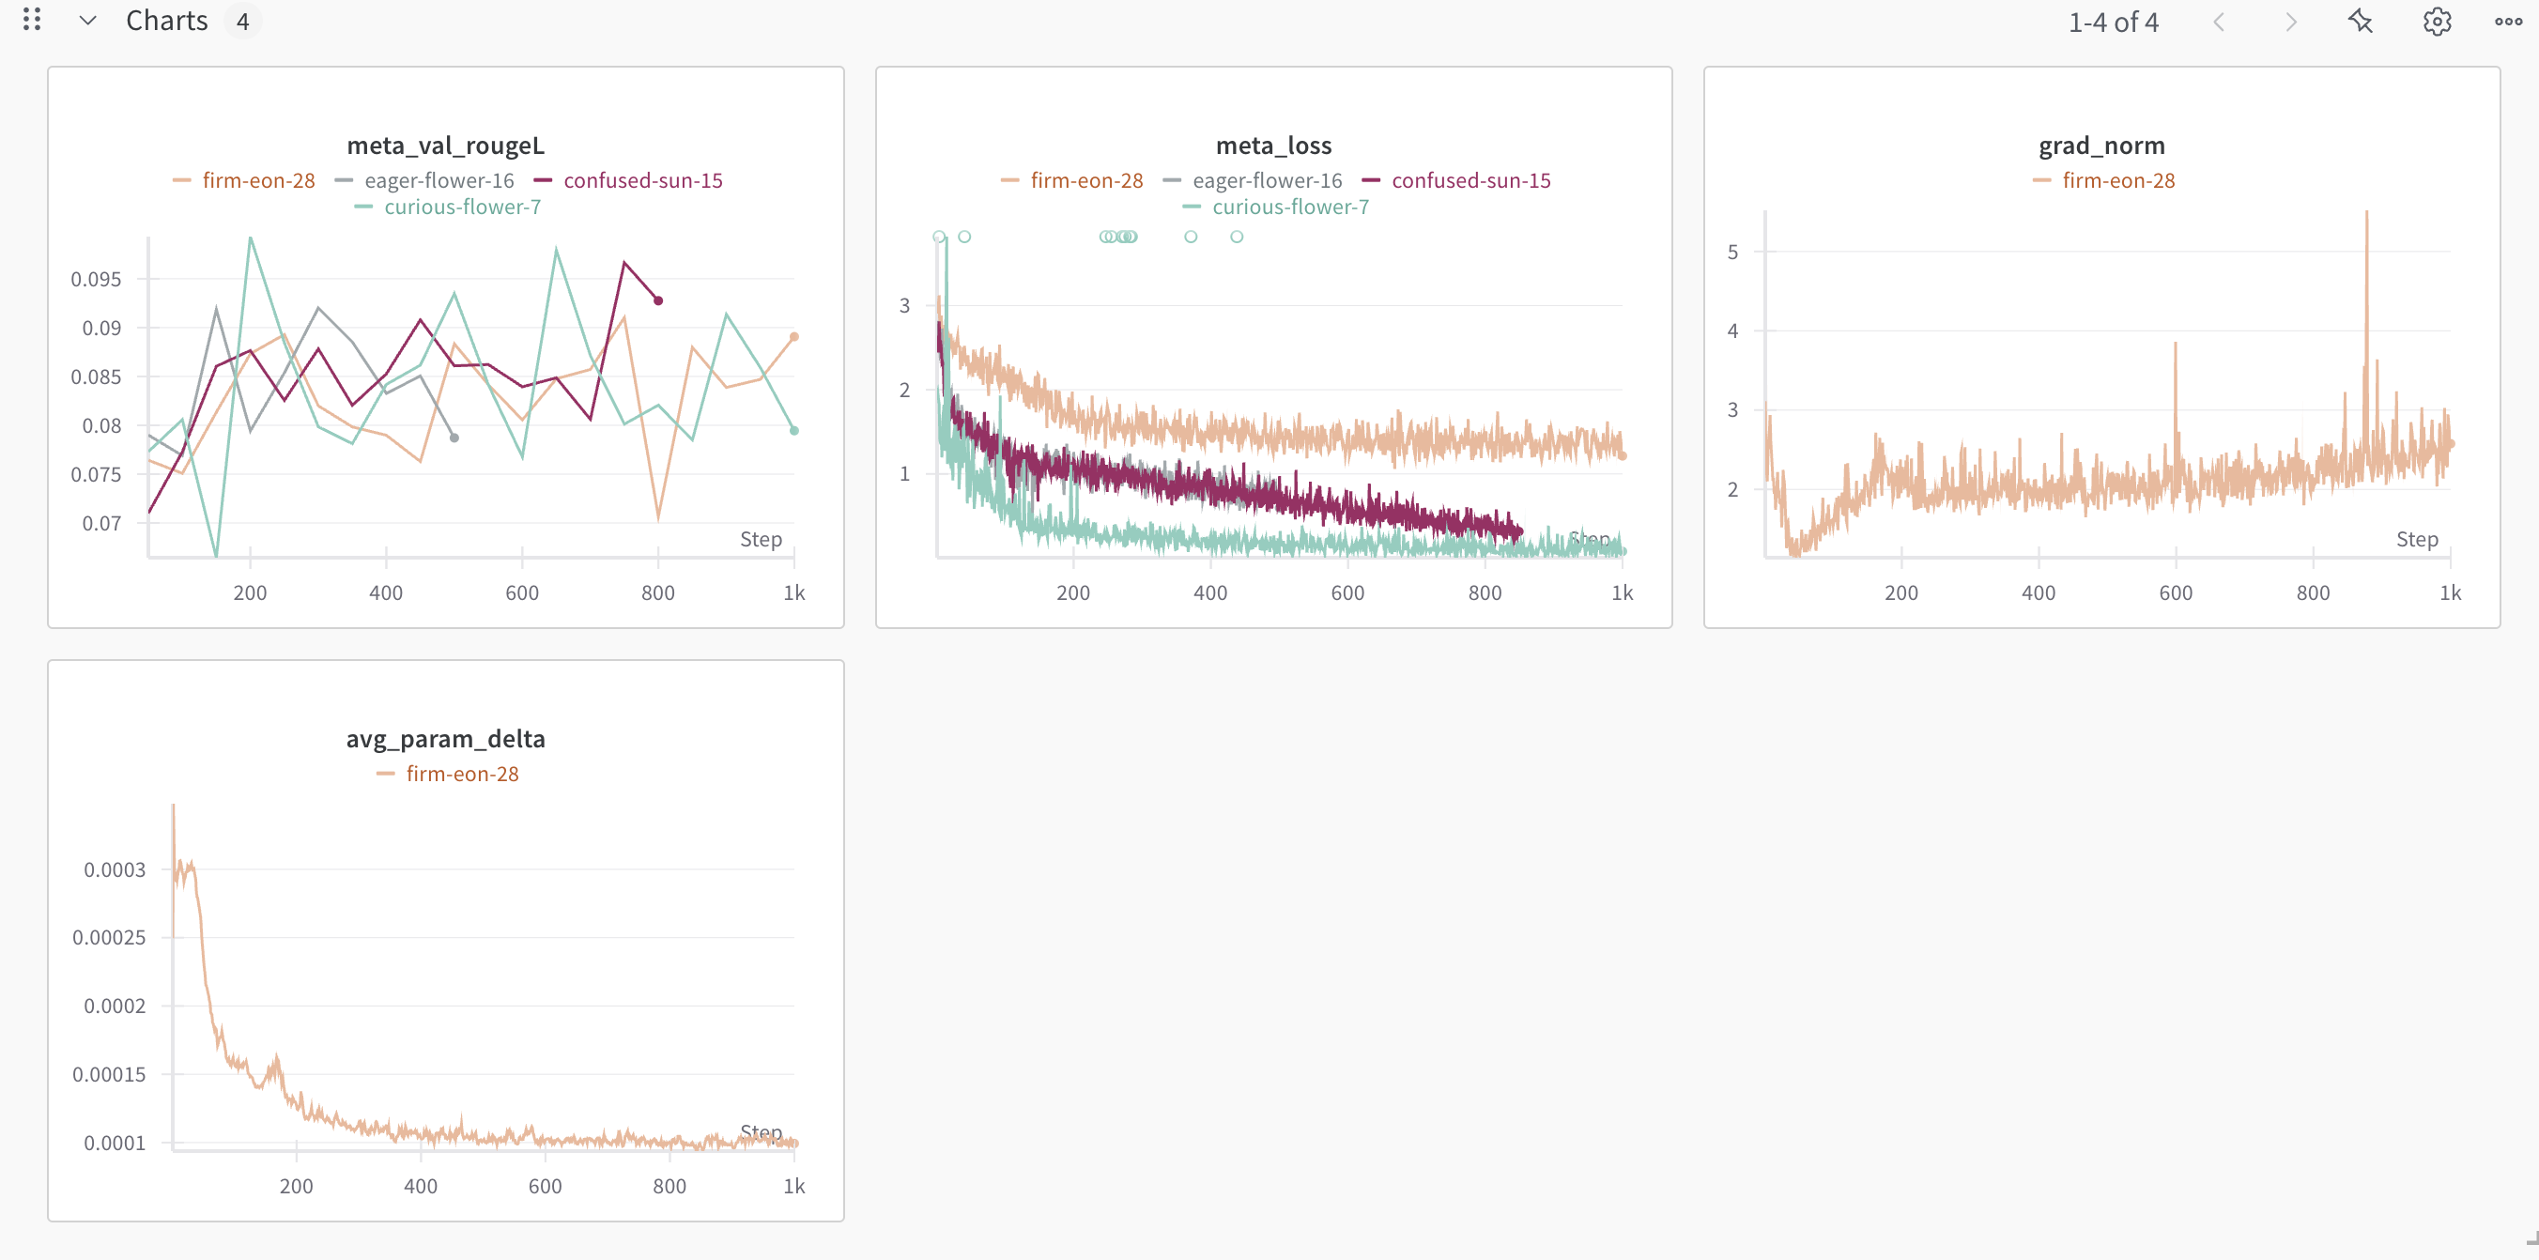
Task: Click the confused-sun-15 endpoint dot in meta_val_rougeL
Action: coord(658,300)
